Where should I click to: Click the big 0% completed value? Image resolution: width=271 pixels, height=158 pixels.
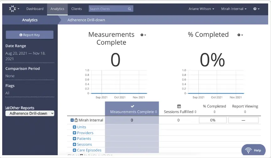[212, 60]
